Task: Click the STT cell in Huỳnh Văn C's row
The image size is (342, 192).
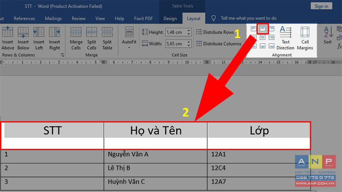Action: point(52,183)
